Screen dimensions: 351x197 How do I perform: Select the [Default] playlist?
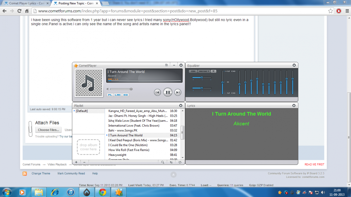coord(89,111)
